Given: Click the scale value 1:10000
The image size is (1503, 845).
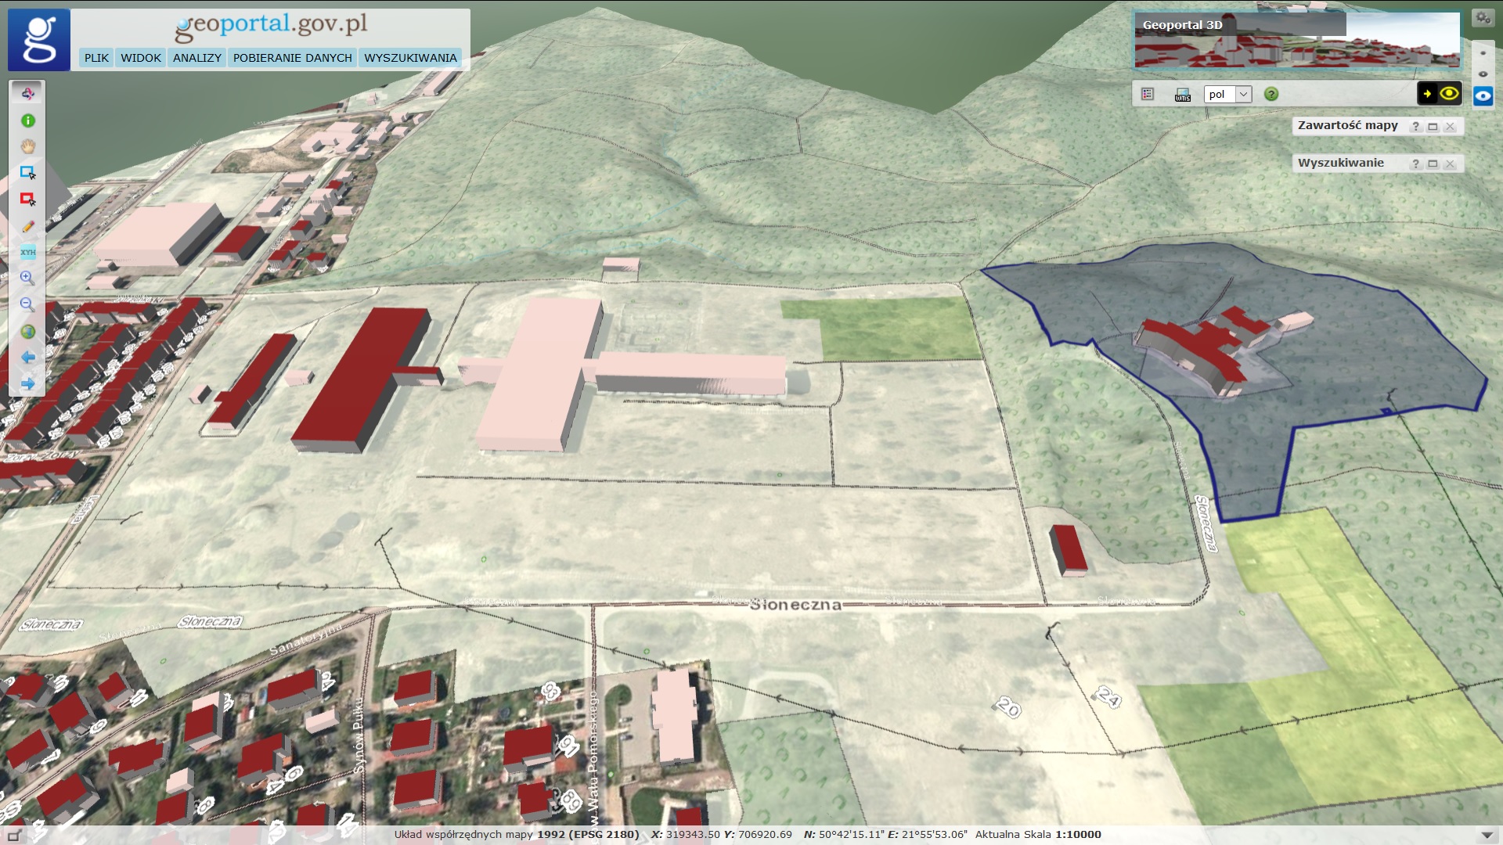Looking at the screenshot, I should [x=1078, y=835].
